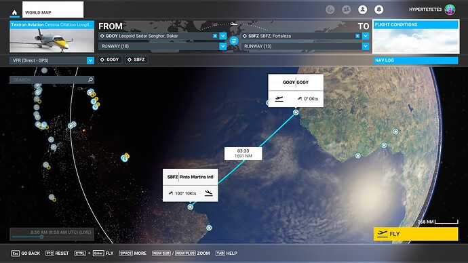Clear the SBFZ arrival airport selection
Image resolution: width=468 pixels, height=263 pixels.
pos(357,36)
